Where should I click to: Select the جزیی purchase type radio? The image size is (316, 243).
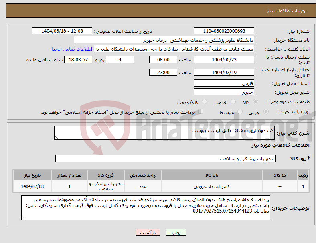(266, 111)
